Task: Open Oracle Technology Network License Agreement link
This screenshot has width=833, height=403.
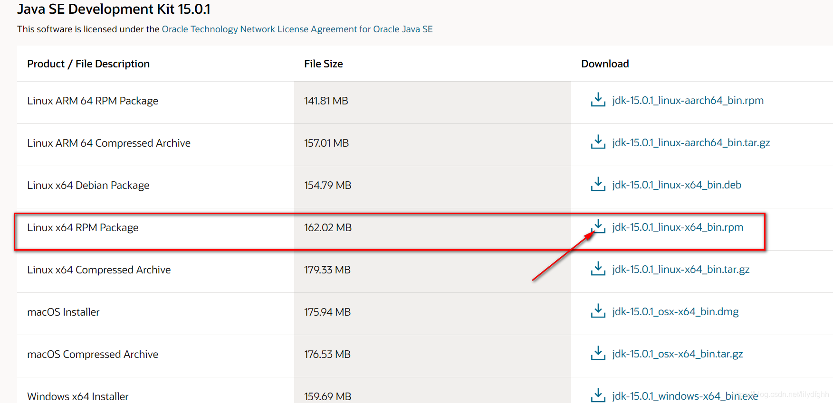Action: (297, 29)
